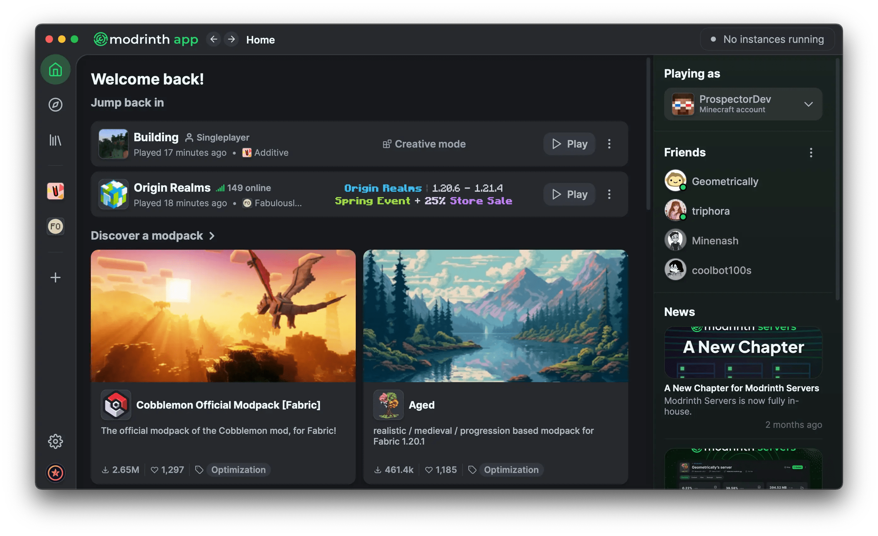Play the Origin Realms server
The image size is (878, 536).
pyautogui.click(x=569, y=194)
